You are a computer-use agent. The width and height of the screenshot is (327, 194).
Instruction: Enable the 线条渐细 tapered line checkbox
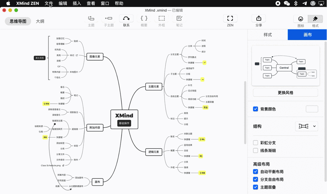tap(255, 150)
